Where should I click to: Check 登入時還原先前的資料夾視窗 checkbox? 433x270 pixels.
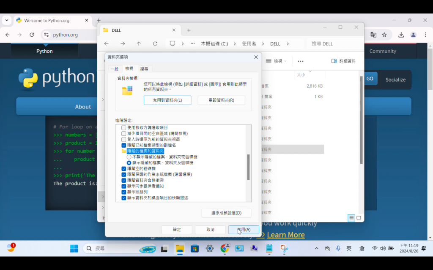[x=124, y=139]
